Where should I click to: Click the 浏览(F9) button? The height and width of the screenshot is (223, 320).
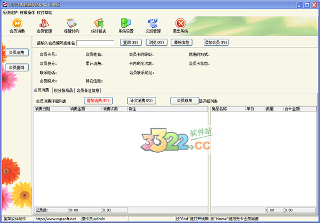[156, 43]
